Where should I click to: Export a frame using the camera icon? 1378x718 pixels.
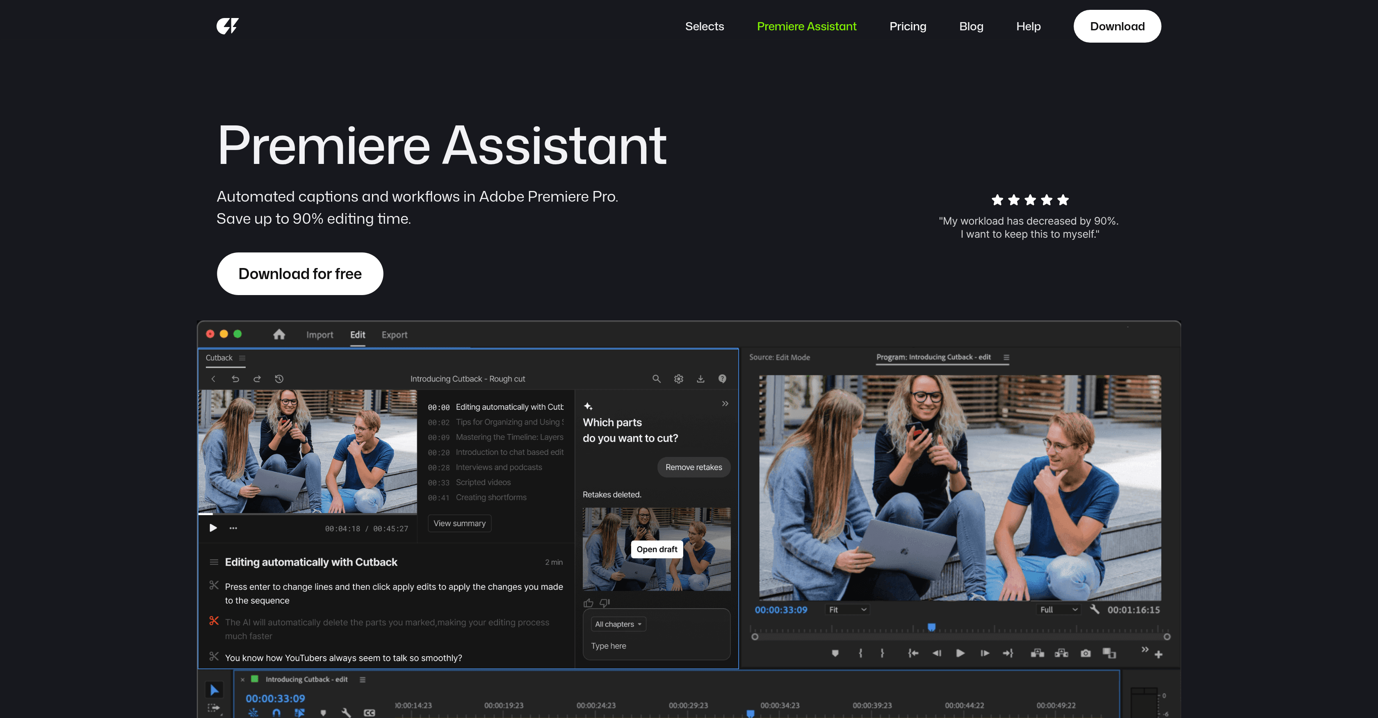click(1086, 653)
